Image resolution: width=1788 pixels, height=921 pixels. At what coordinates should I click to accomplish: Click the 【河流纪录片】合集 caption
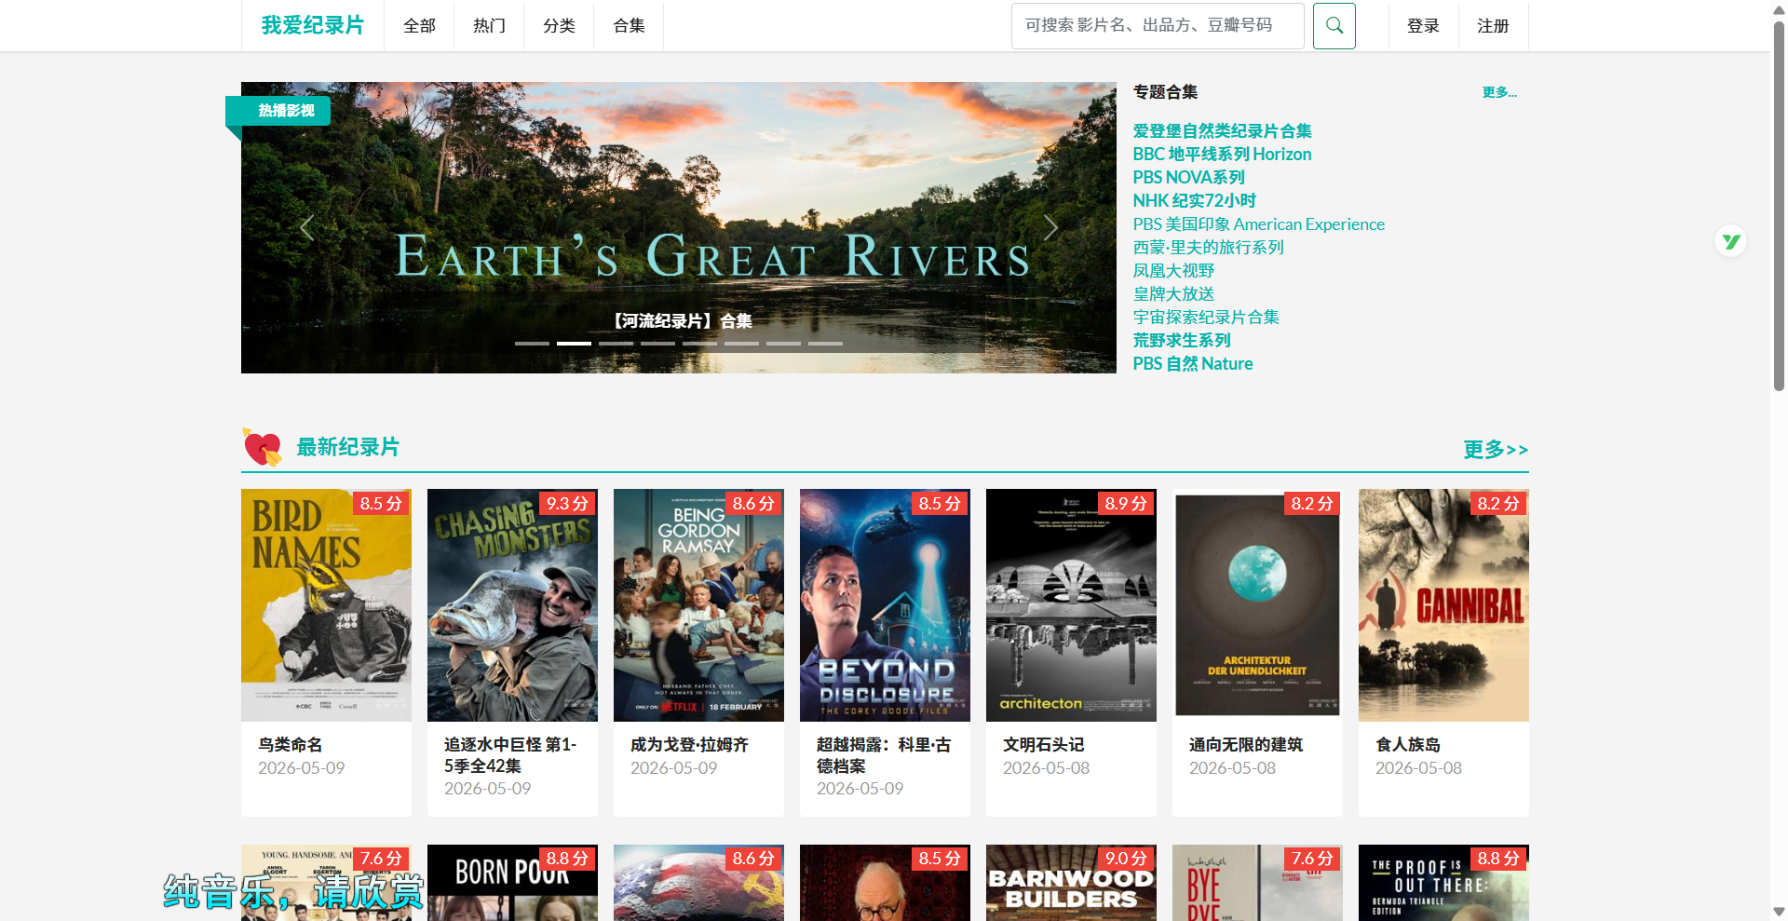point(681,321)
